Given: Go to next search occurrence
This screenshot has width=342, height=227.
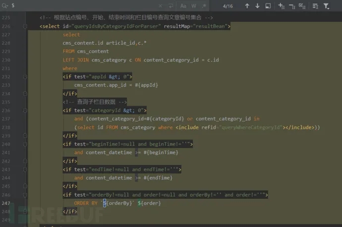Looking at the screenshot, I should 257,6.
